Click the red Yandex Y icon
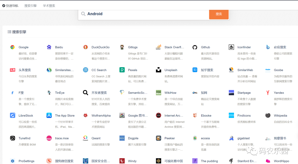Screen dimensions: 298x164 (268, 93)
